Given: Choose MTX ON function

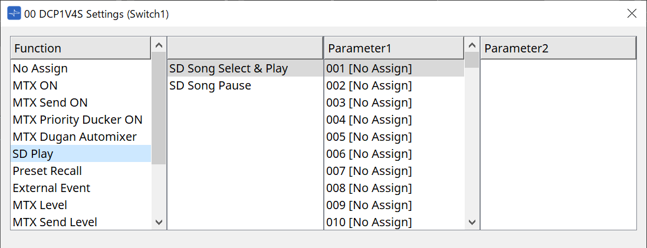Looking at the screenshot, I should pos(35,85).
